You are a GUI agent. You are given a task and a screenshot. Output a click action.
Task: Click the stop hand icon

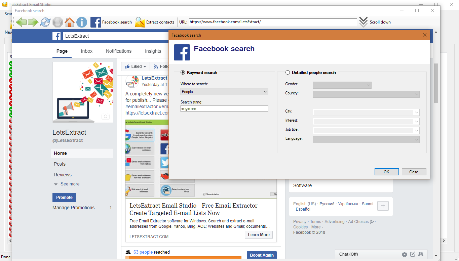(58, 22)
